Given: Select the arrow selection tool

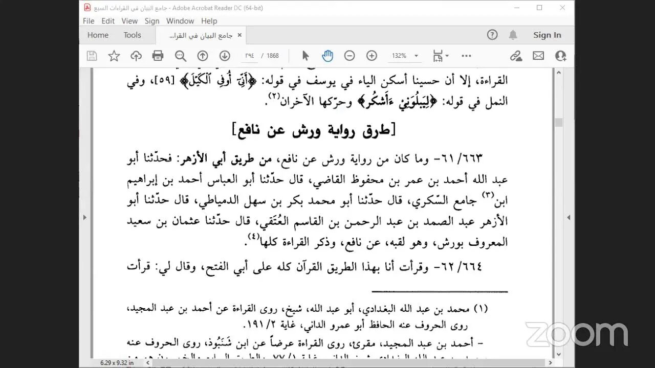Looking at the screenshot, I should (305, 56).
